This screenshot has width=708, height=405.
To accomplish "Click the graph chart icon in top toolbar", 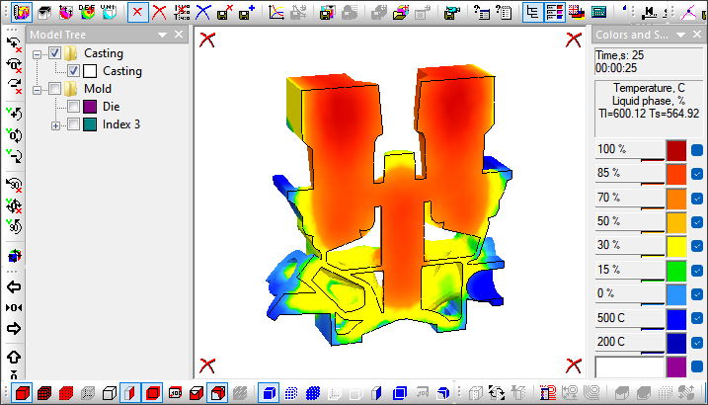I will click(277, 13).
